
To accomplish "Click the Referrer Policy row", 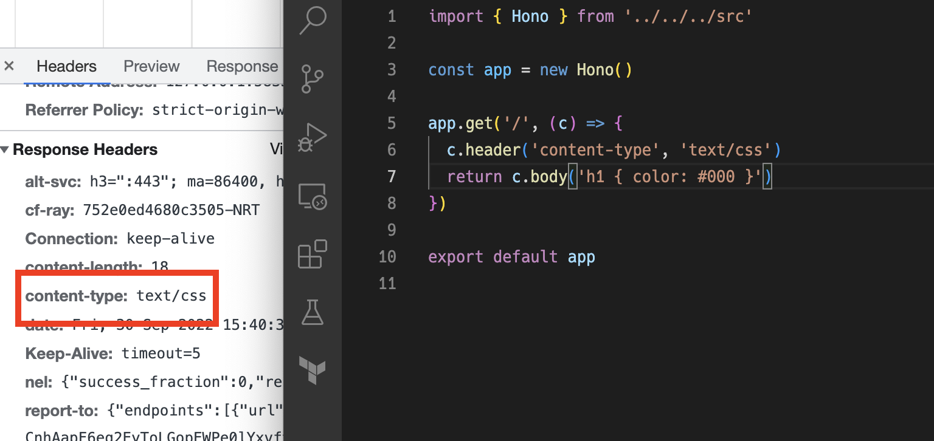I will tap(154, 110).
